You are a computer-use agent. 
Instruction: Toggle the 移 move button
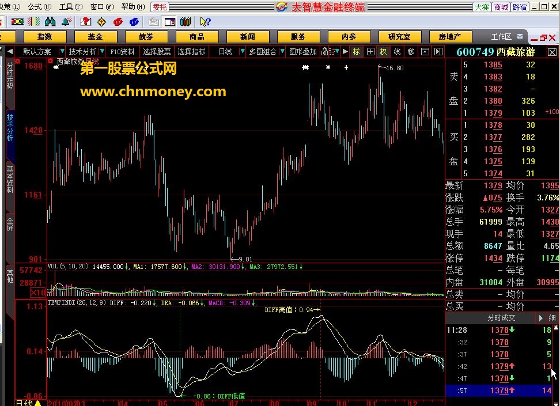coord(411,52)
